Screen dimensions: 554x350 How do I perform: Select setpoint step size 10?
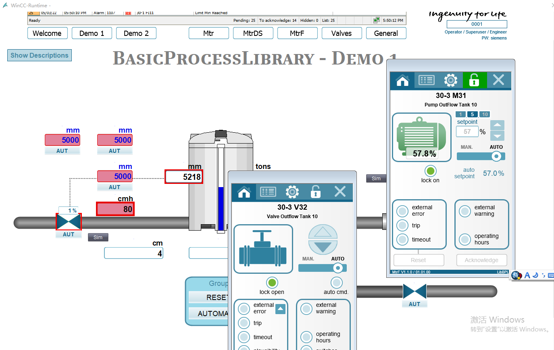tap(485, 115)
